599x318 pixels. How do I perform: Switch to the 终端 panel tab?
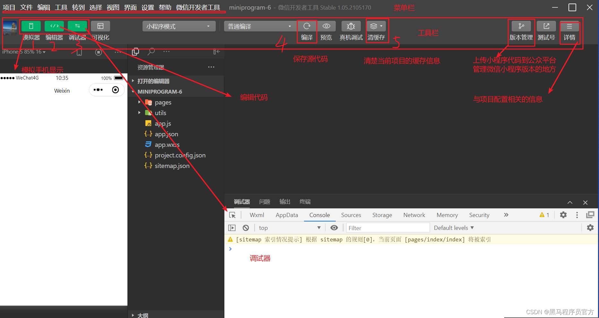(x=305, y=202)
